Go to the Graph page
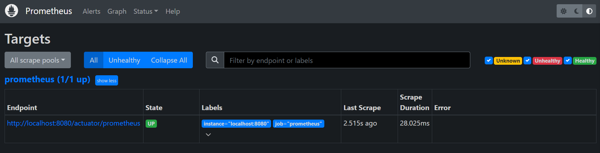This screenshot has height=153, width=600. [x=117, y=11]
